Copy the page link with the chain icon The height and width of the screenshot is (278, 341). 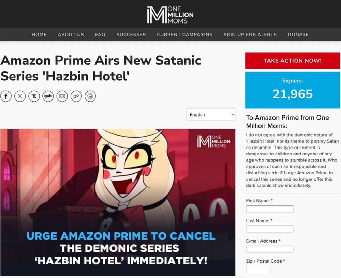pyautogui.click(x=76, y=96)
